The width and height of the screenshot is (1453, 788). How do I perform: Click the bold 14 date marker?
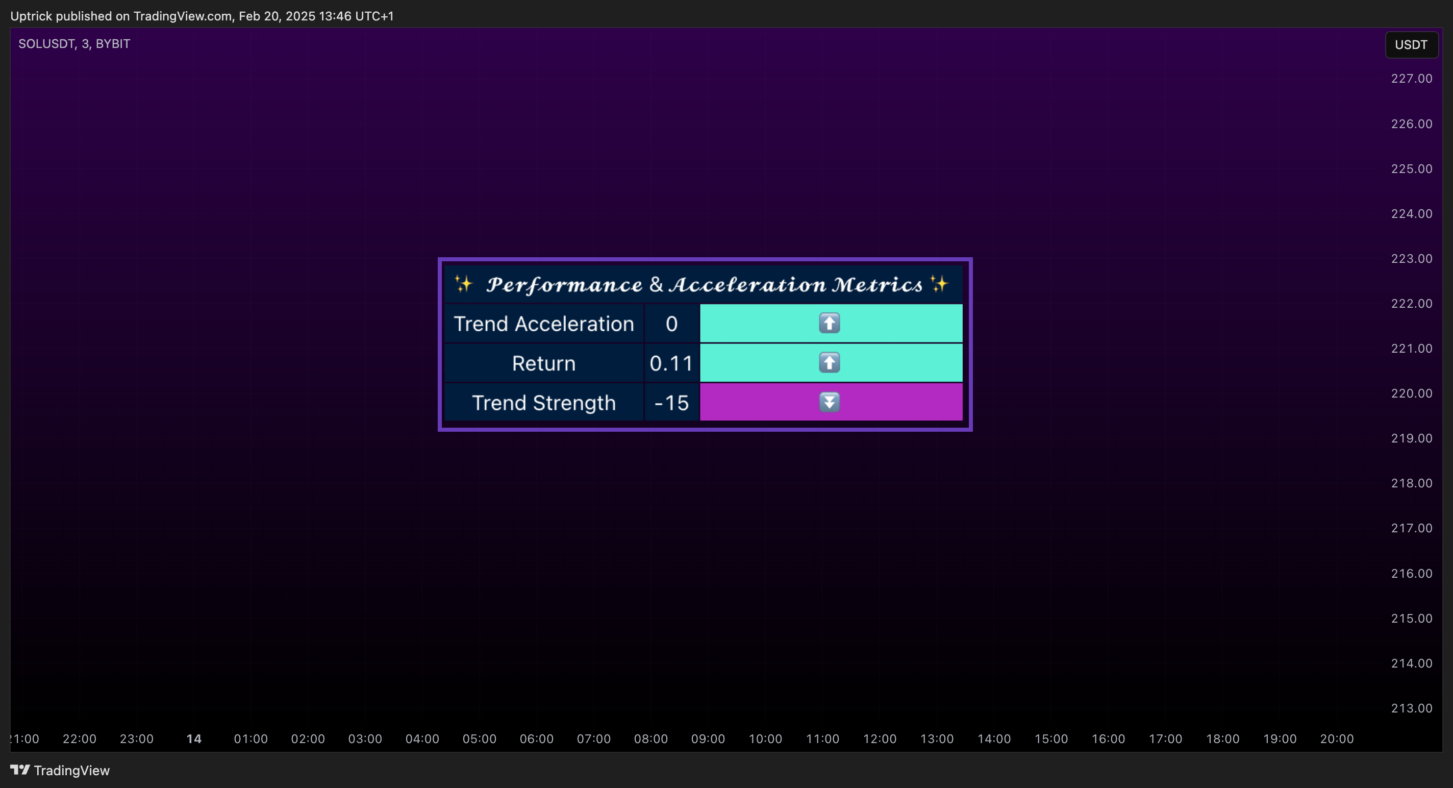click(x=194, y=739)
